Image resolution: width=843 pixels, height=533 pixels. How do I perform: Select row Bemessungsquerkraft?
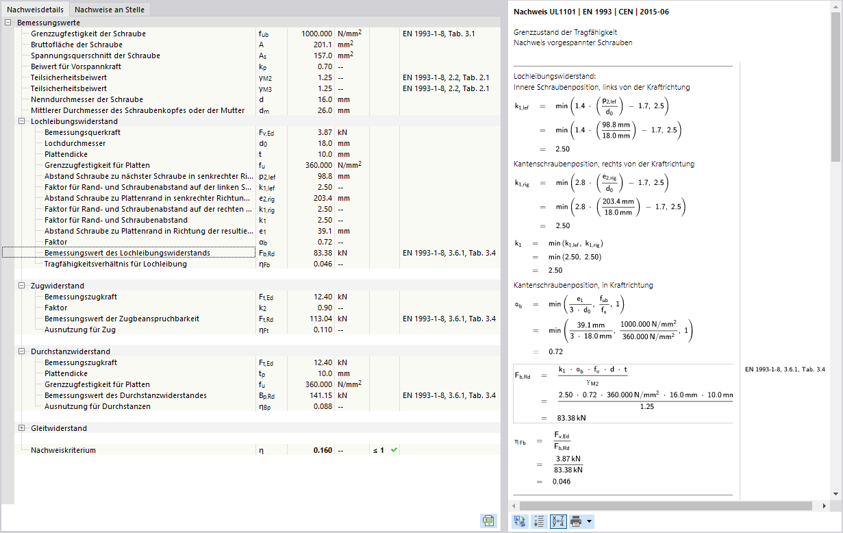point(257,132)
